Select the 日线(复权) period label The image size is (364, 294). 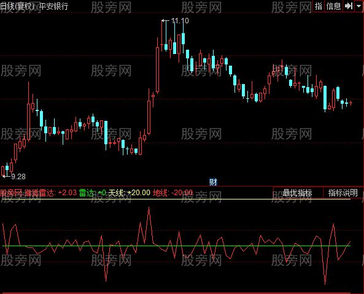[x=18, y=6]
